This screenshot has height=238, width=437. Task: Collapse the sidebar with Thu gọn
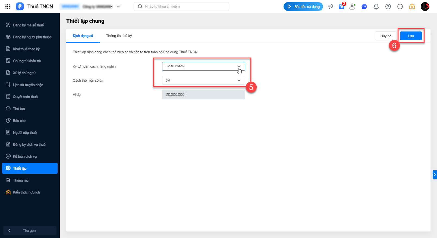pos(29,230)
